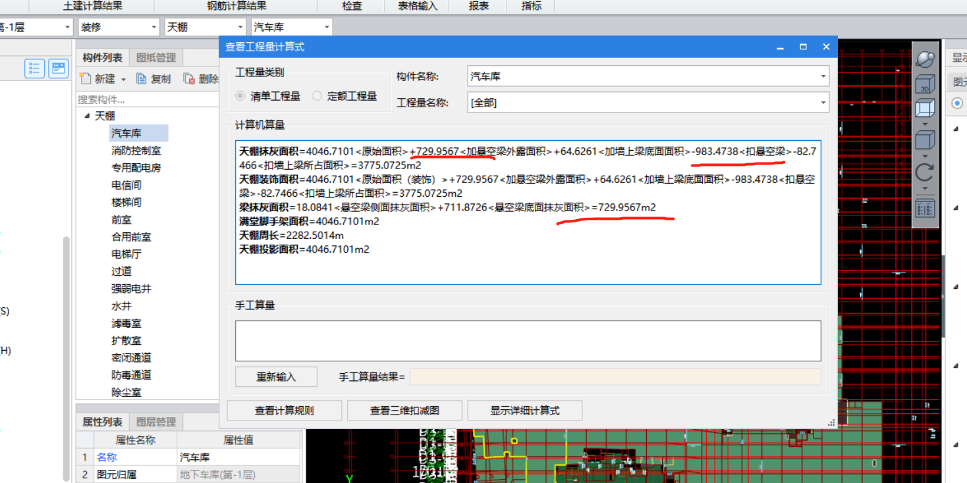Expand solid cube view options arrow

tap(925, 156)
